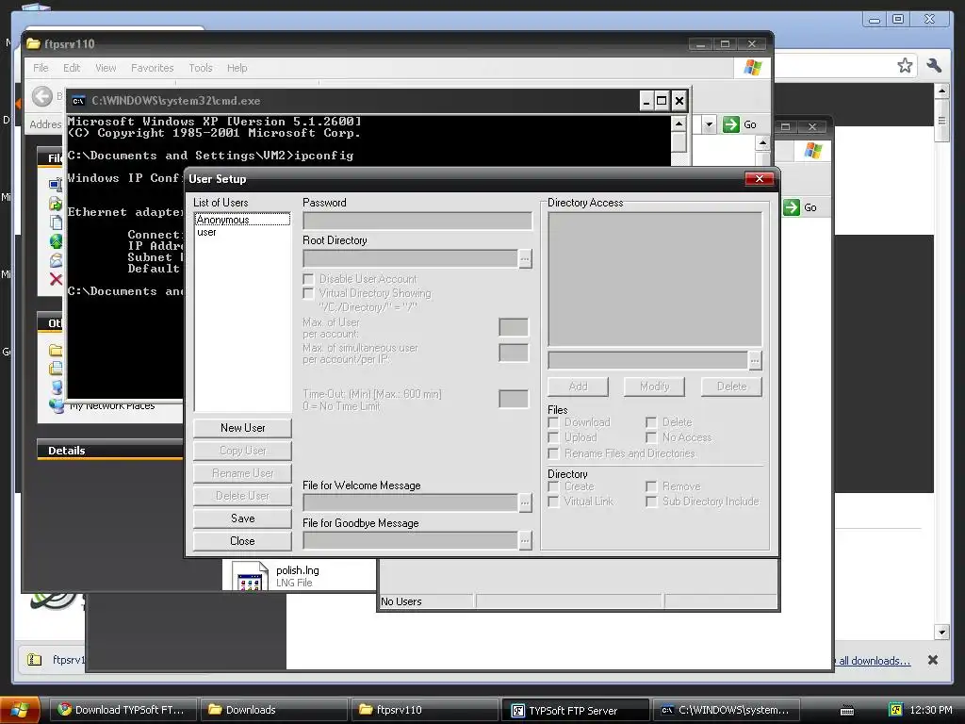Click the Show all downloads link
Viewport: 965px width, 724px height.
[x=873, y=661]
